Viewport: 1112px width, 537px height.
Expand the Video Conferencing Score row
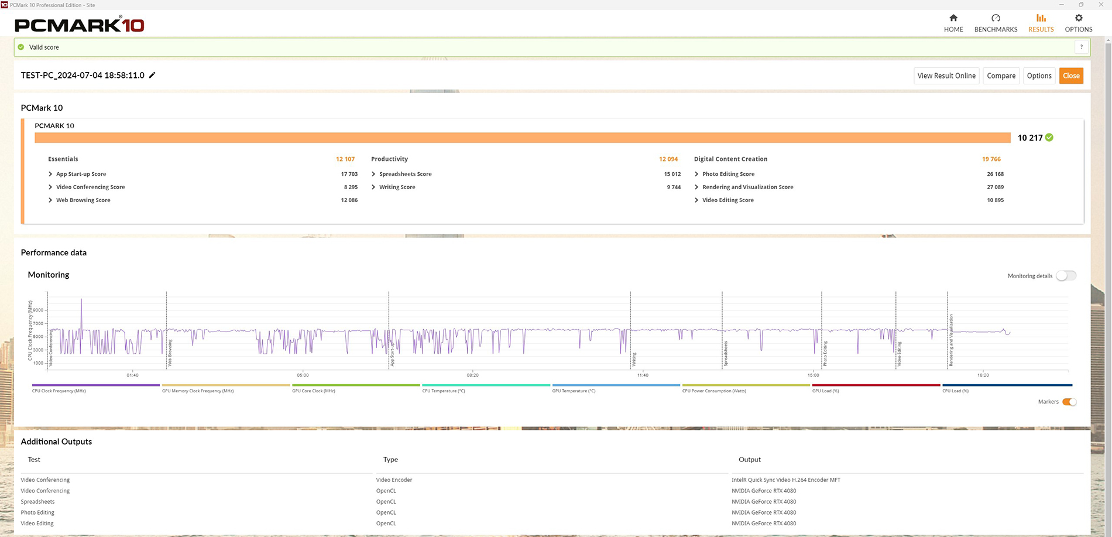pyautogui.click(x=50, y=187)
